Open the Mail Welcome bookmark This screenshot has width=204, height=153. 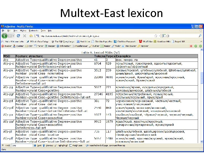pos(13,42)
